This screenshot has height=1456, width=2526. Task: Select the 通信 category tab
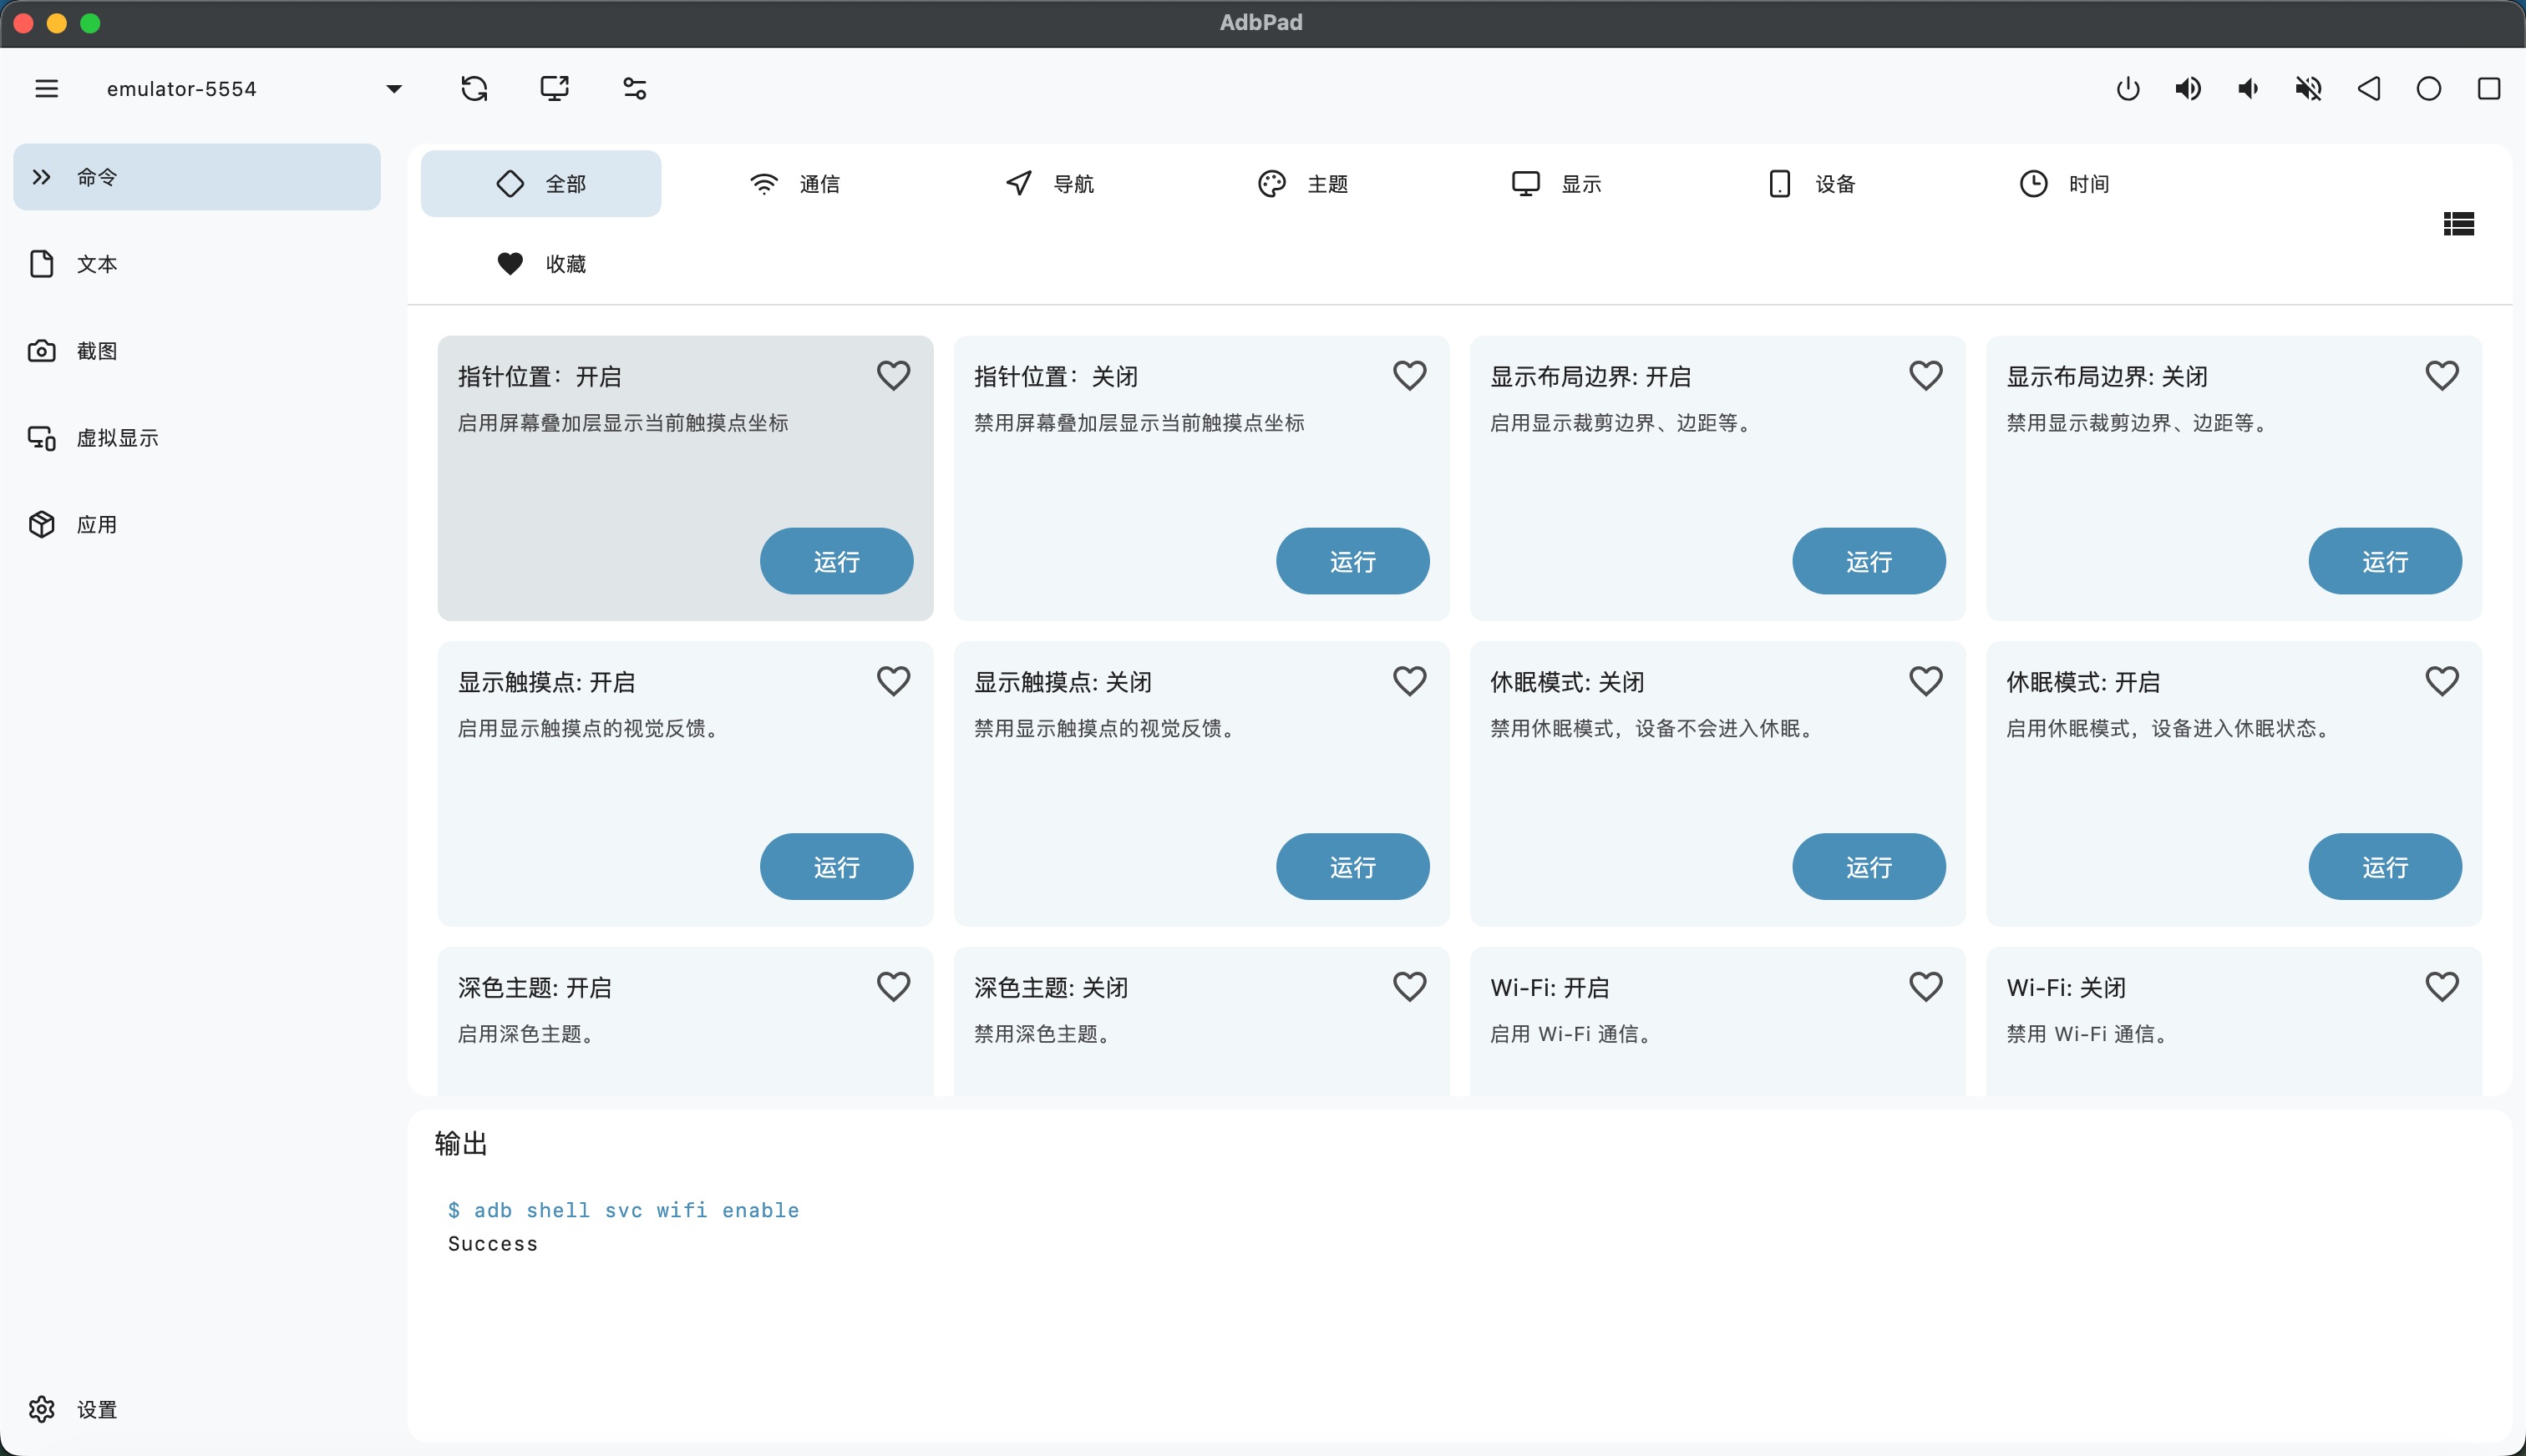pos(794,184)
